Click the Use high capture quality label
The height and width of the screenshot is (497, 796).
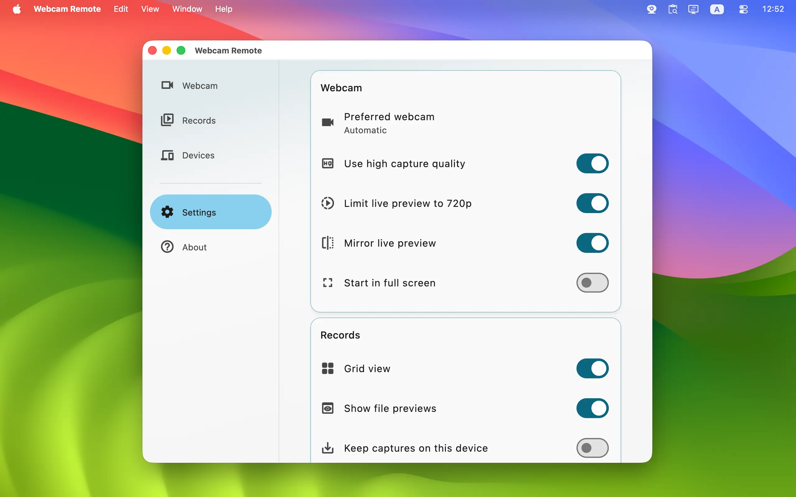pyautogui.click(x=405, y=164)
